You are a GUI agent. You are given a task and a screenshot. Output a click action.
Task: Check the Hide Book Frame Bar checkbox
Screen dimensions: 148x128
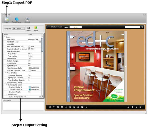[29, 47]
